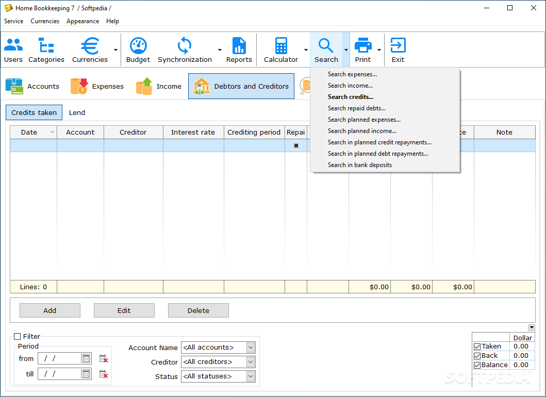Expand the Synchronization dropdown arrow
This screenshot has height=397, width=546.
point(220,50)
